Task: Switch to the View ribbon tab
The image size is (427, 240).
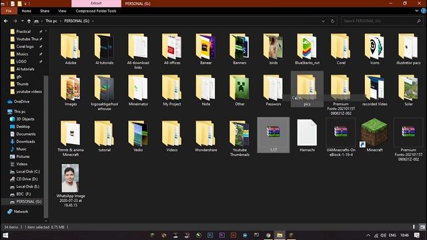Action: click(62, 11)
